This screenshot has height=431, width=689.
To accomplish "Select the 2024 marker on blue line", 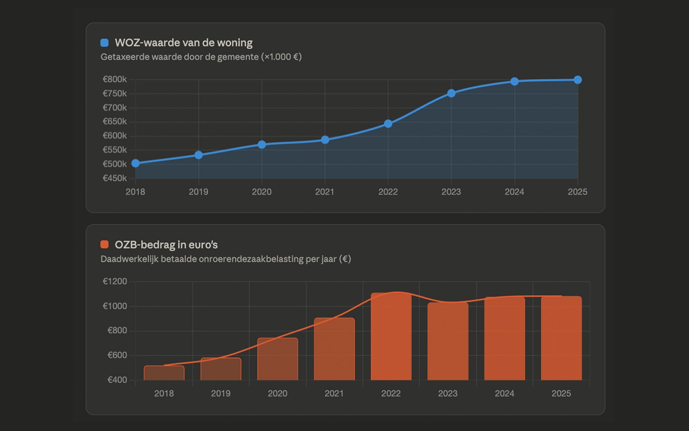I will pyautogui.click(x=515, y=81).
